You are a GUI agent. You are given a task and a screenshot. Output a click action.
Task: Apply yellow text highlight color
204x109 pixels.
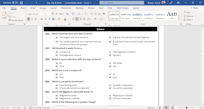(59, 19)
